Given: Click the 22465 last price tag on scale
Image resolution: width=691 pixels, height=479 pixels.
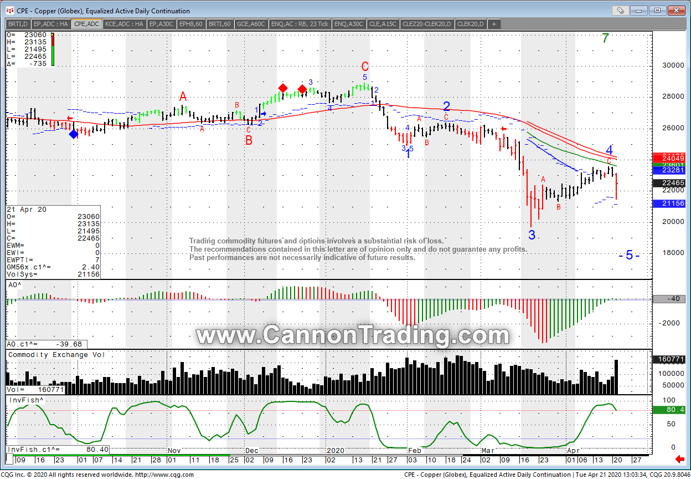Looking at the screenshot, I should point(669,183).
